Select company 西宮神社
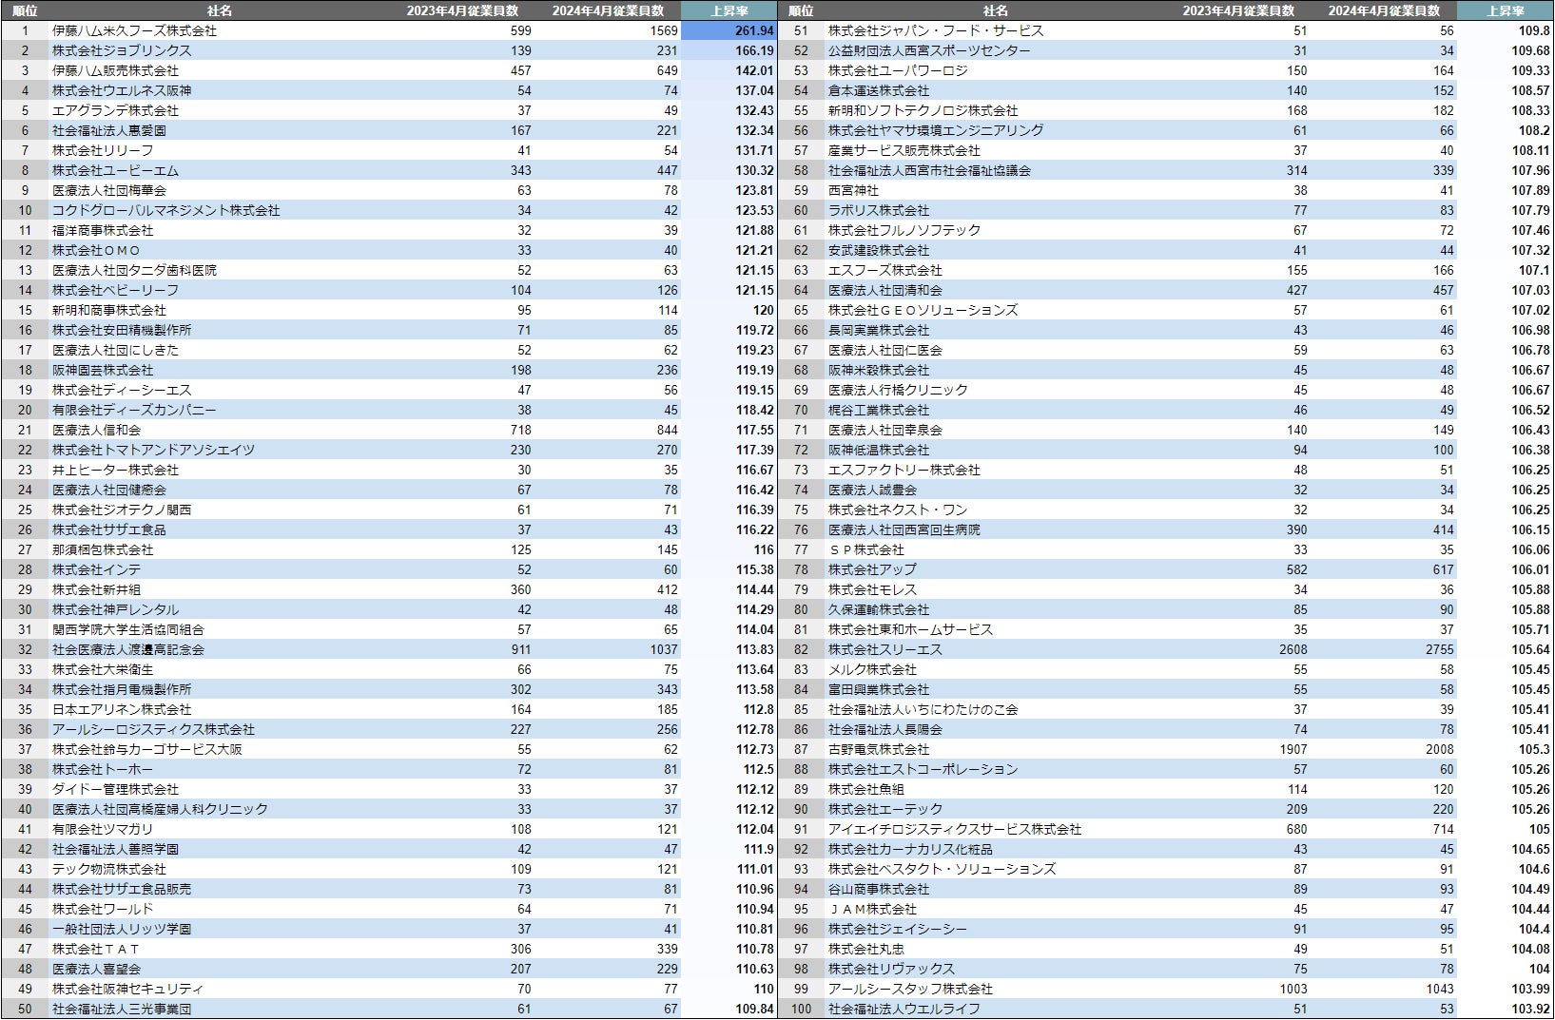This screenshot has width=1555, height=1020. pyautogui.click(x=853, y=190)
